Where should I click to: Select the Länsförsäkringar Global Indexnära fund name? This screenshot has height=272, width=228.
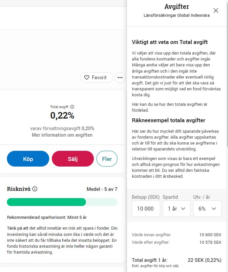(176, 15)
